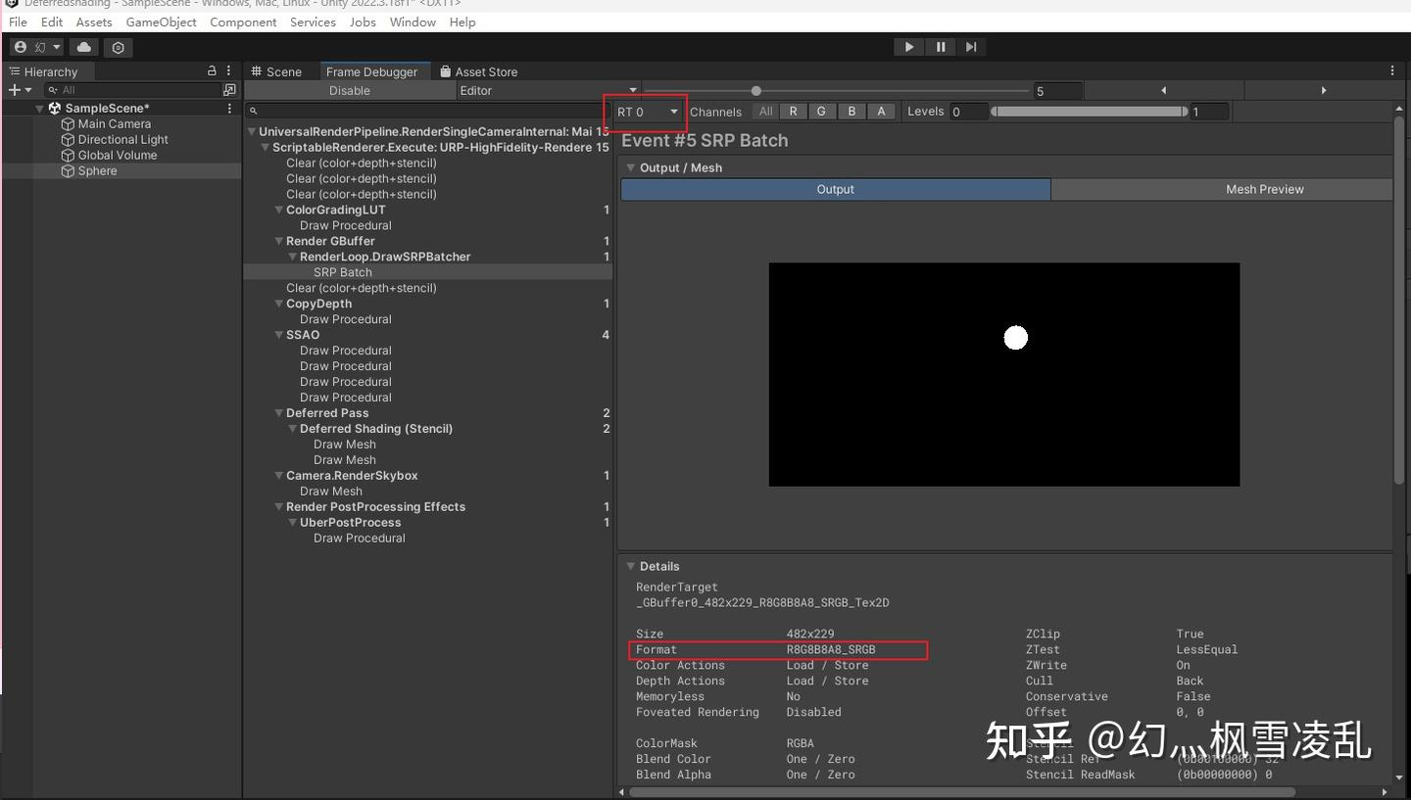
Task: Switch to the Scene tab
Action: point(277,71)
